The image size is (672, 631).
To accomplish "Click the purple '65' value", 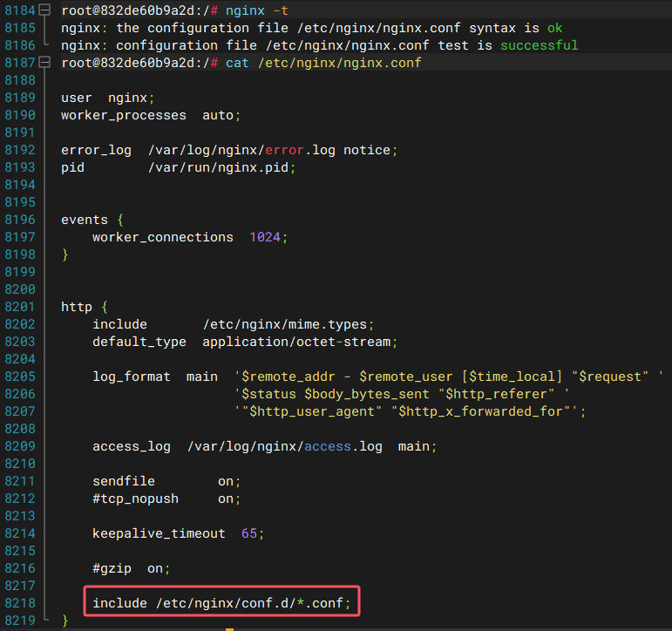I will 249,533.
